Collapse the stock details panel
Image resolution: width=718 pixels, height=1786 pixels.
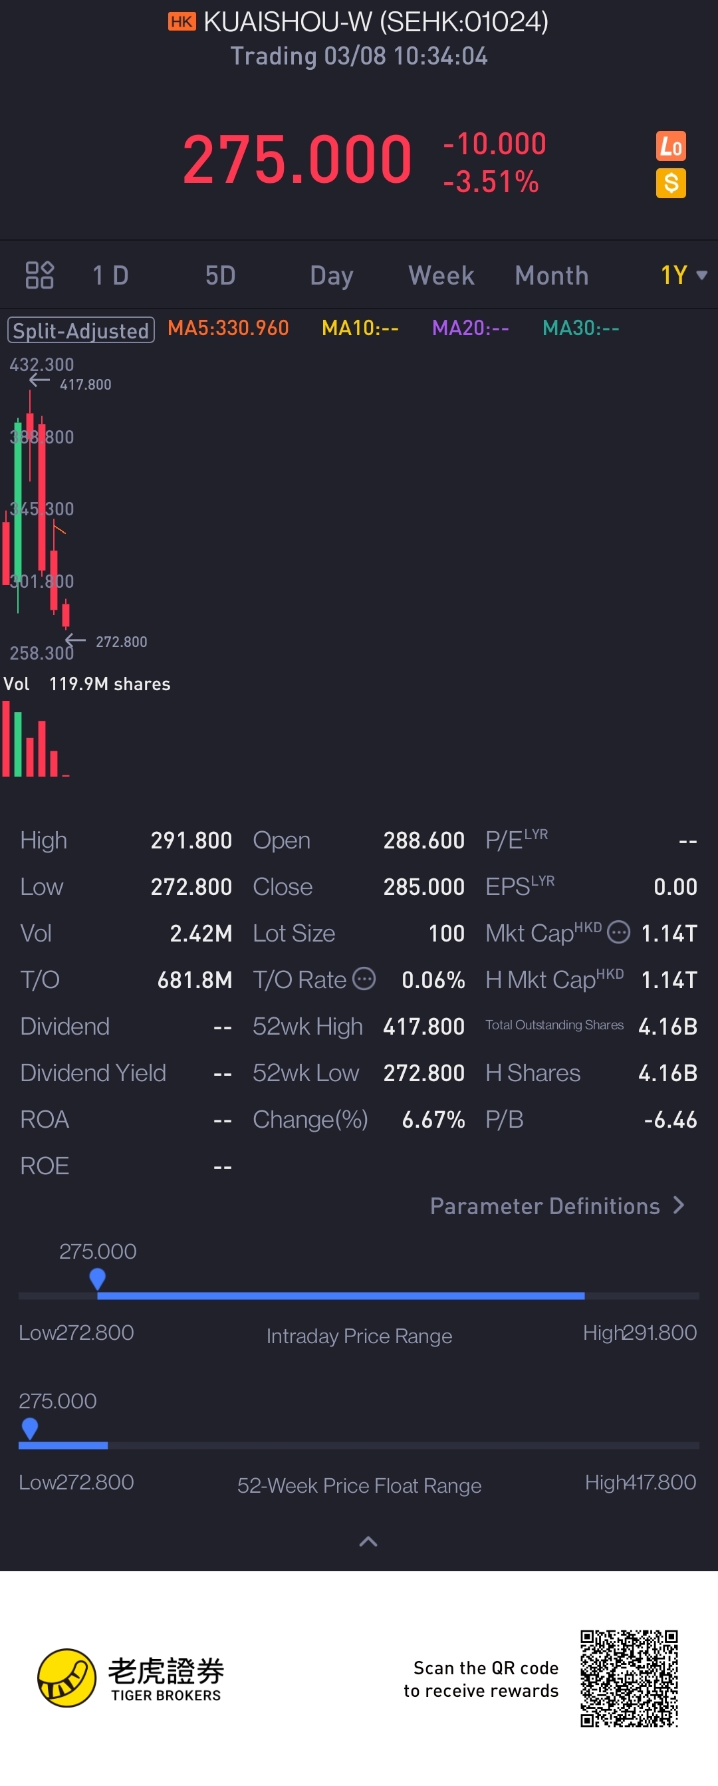(368, 1541)
